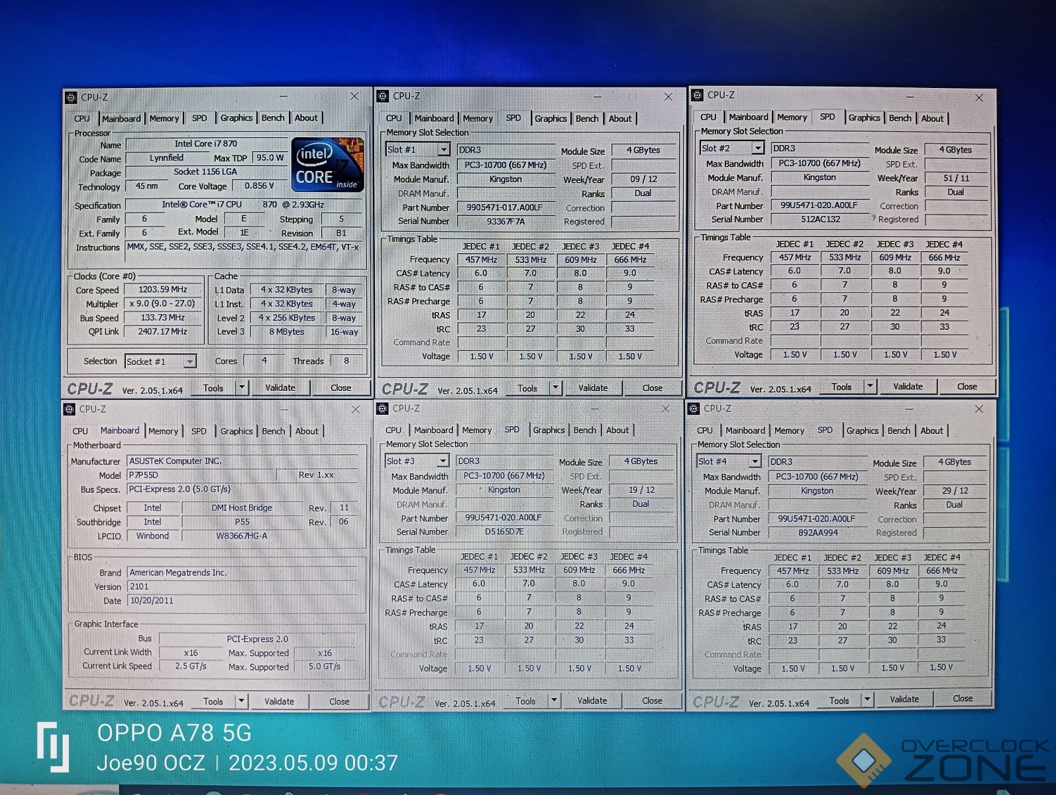Open the Socket #1 selection dropdown

coord(189,362)
